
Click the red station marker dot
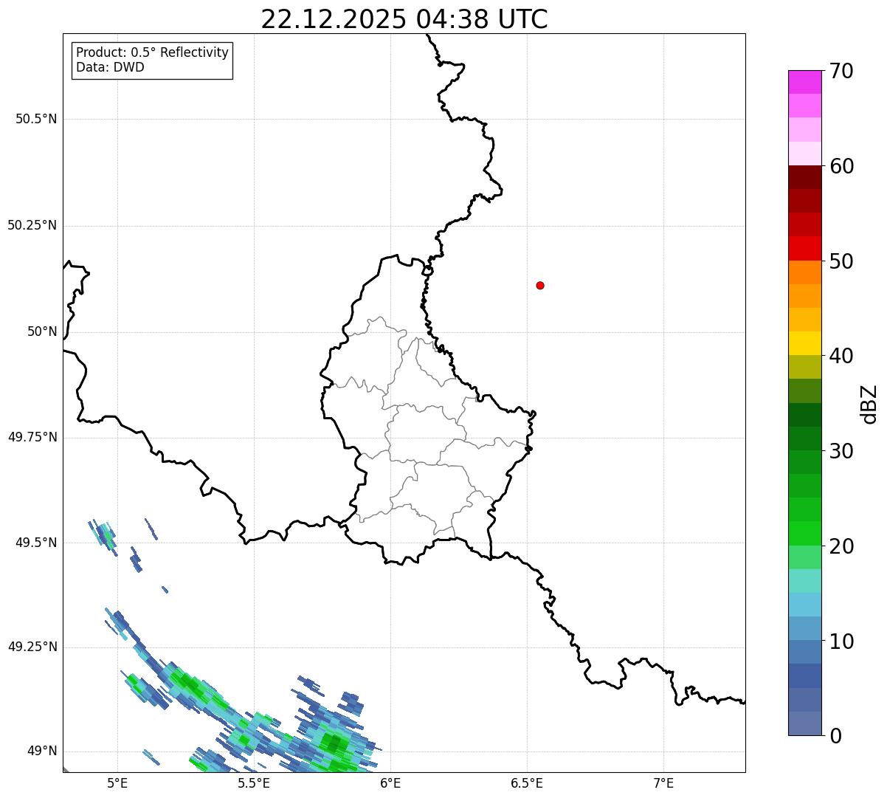pos(540,285)
